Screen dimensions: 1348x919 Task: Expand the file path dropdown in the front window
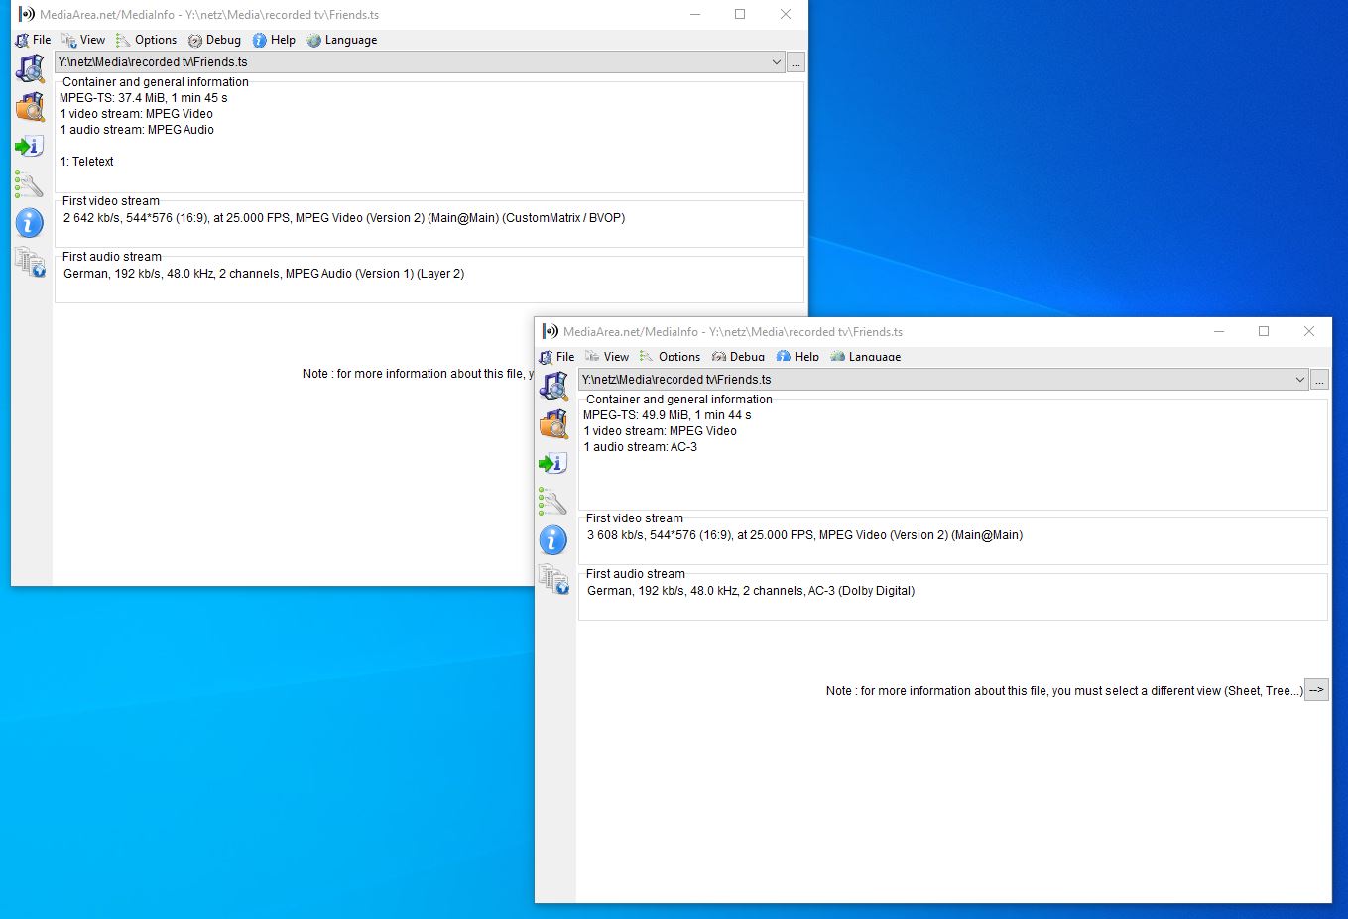pyautogui.click(x=1299, y=380)
